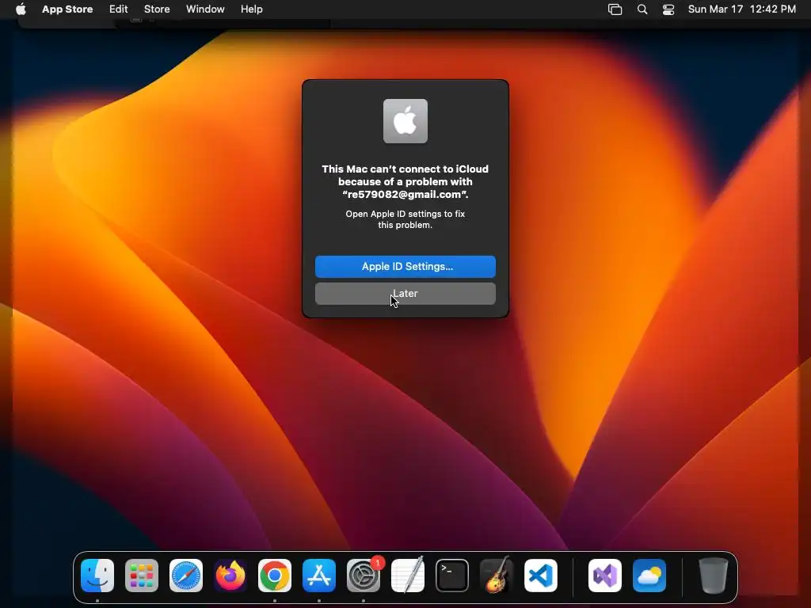Open the cloud weather app in Dock

(x=649, y=576)
